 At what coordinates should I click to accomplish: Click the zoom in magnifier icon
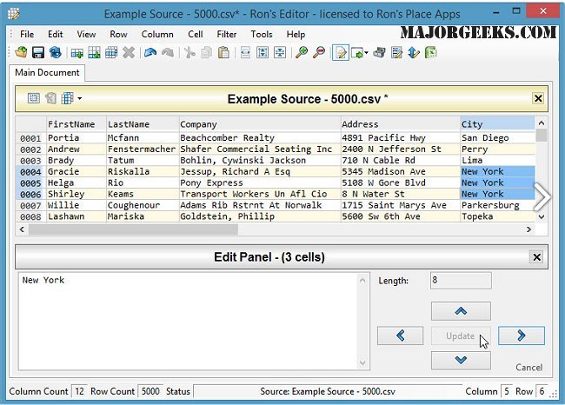(302, 53)
